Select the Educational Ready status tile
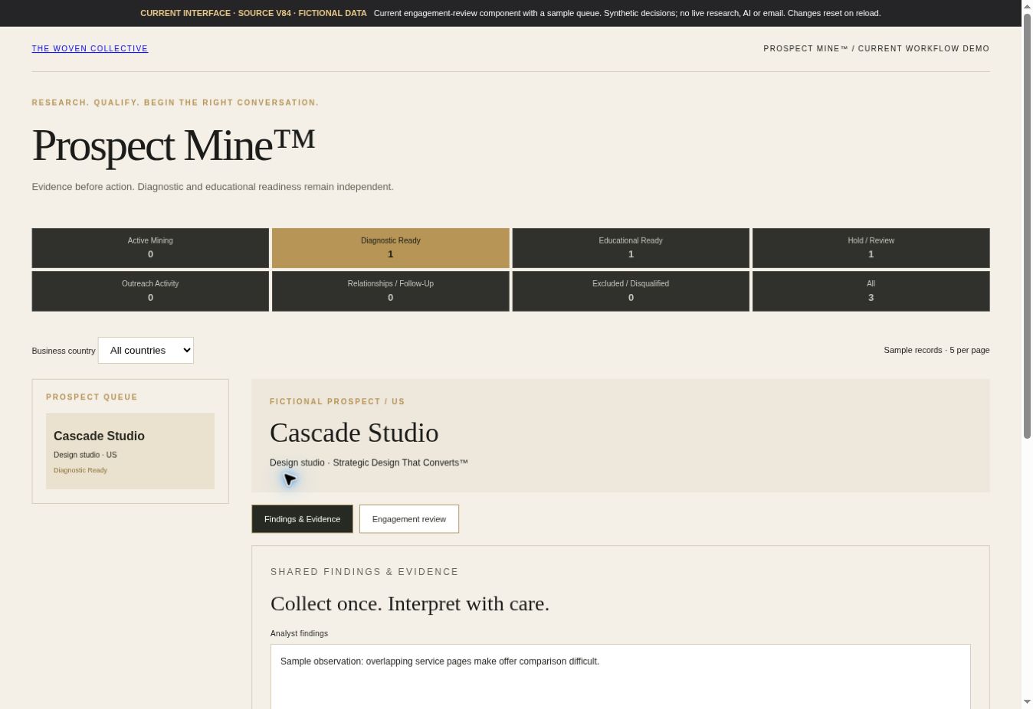Screen dimensions: 1033x709 click(631, 248)
